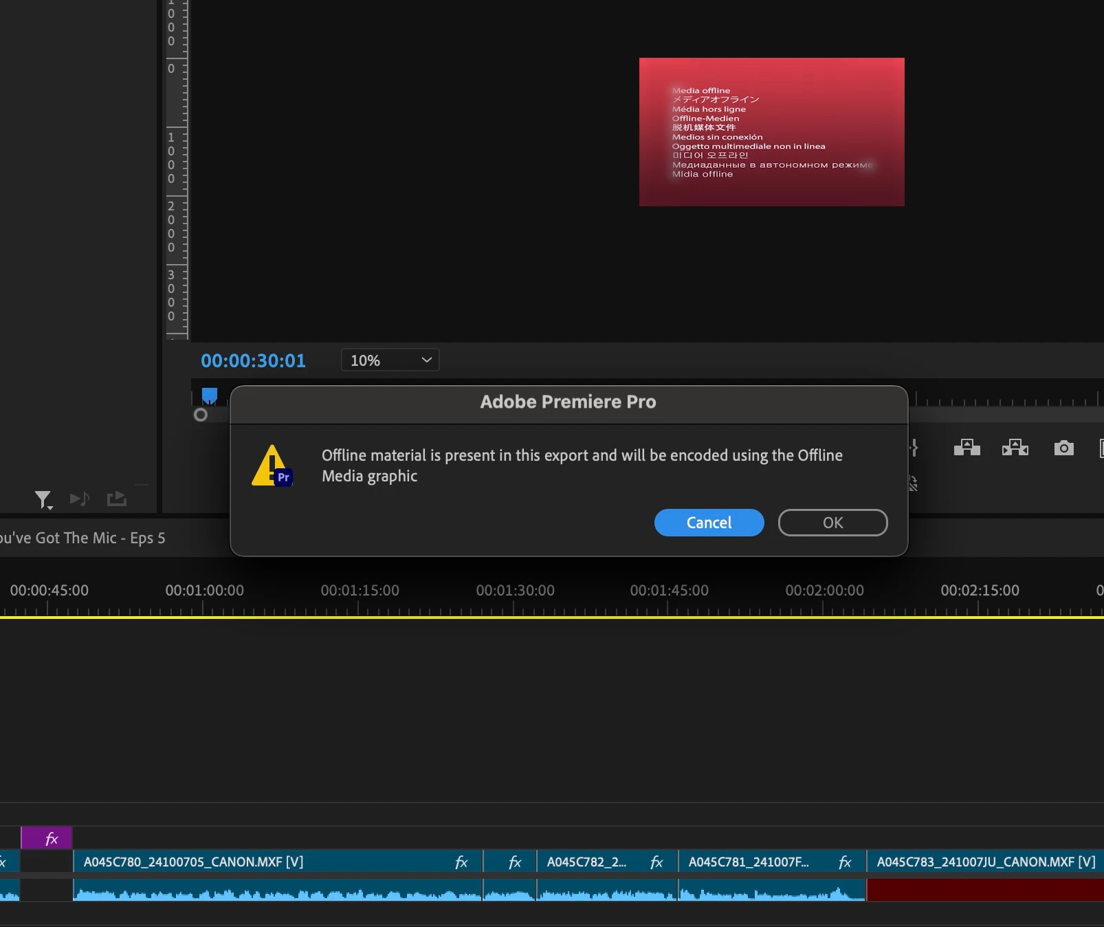1104x927 pixels.
Task: Confirm the offline media warning with OK
Action: (x=832, y=523)
